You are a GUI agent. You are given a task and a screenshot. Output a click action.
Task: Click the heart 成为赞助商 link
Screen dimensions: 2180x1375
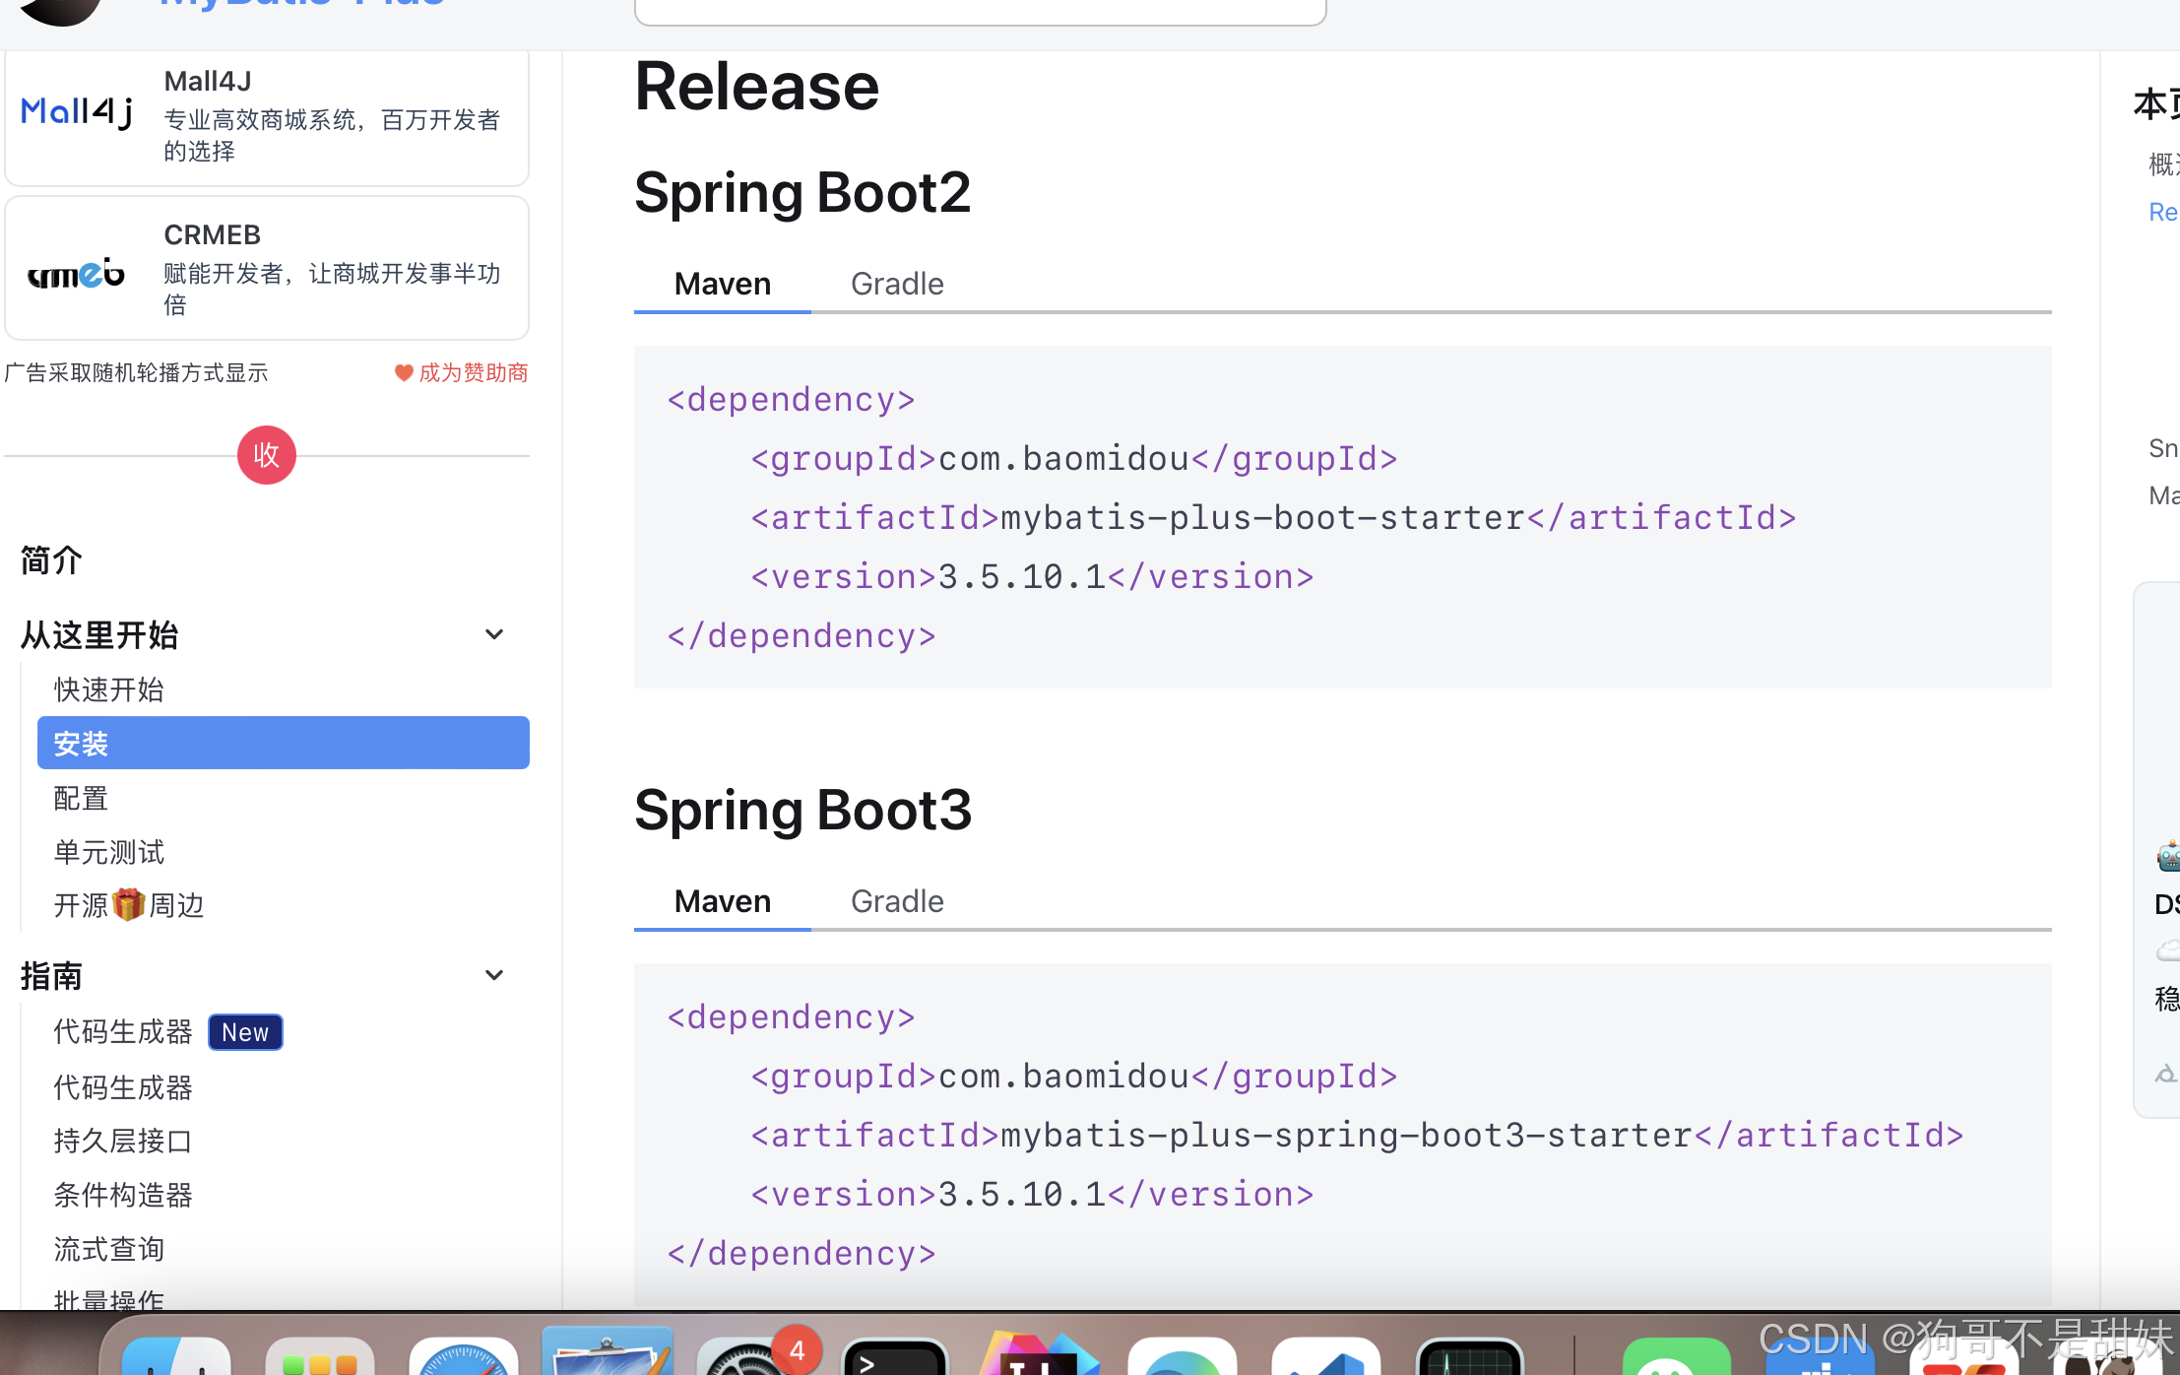coord(461,372)
